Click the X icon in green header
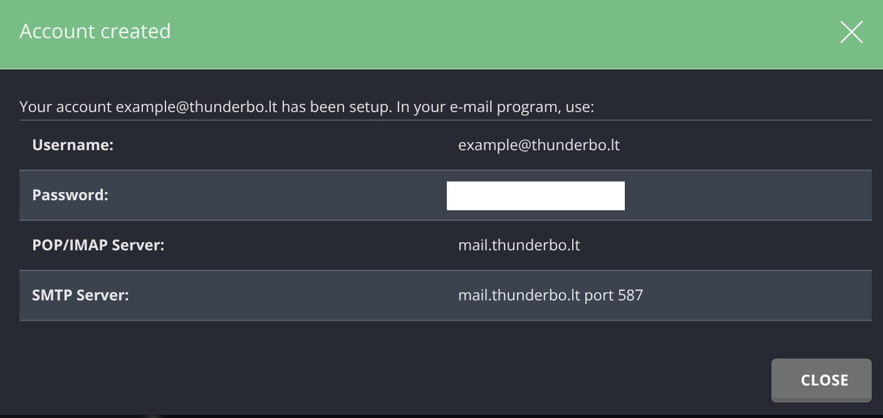The width and height of the screenshot is (883, 418). pos(851,32)
